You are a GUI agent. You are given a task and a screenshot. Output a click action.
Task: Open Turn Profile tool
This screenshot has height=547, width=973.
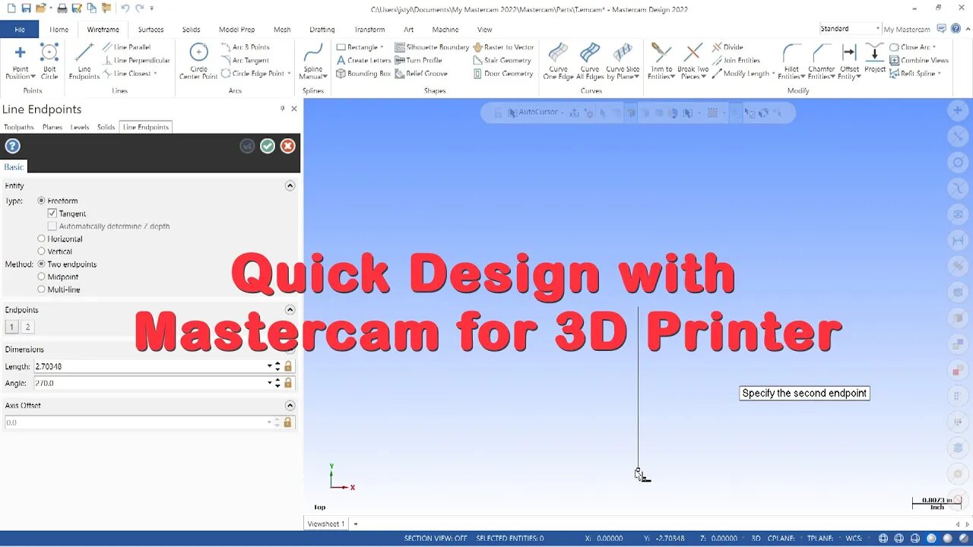tap(418, 60)
